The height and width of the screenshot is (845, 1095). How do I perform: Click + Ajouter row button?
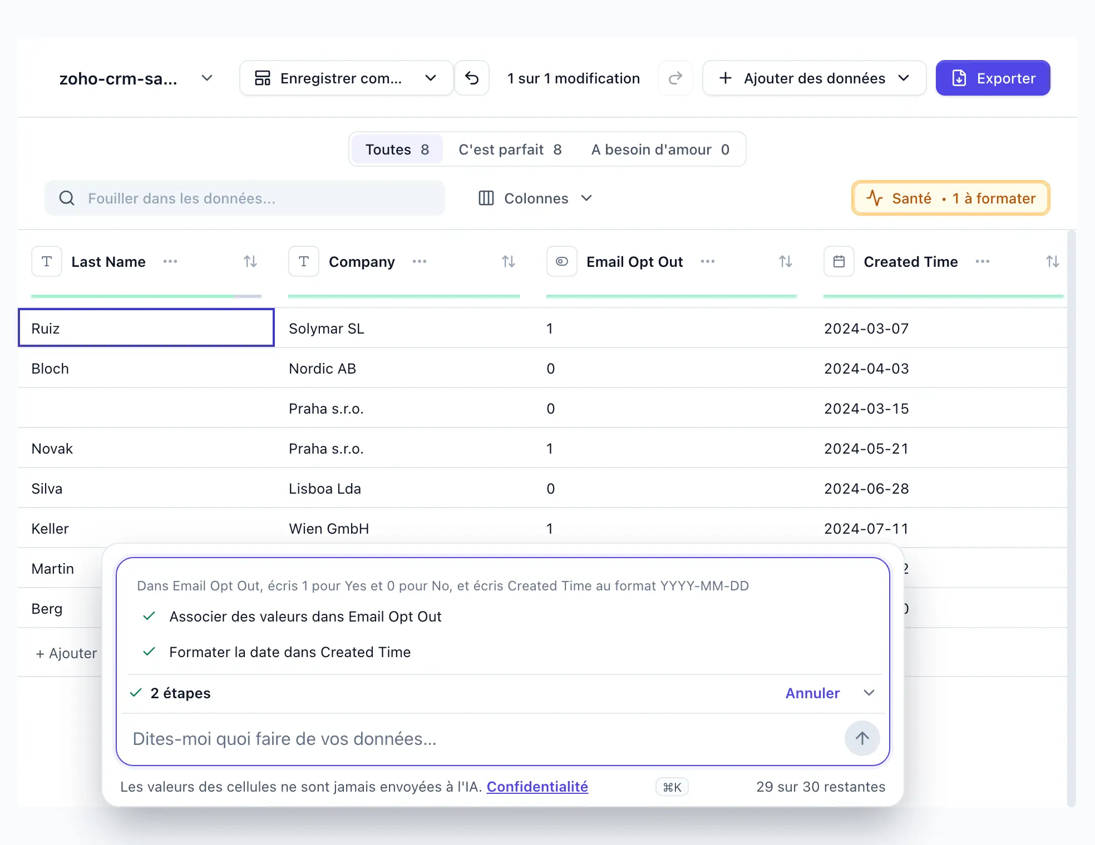point(66,653)
